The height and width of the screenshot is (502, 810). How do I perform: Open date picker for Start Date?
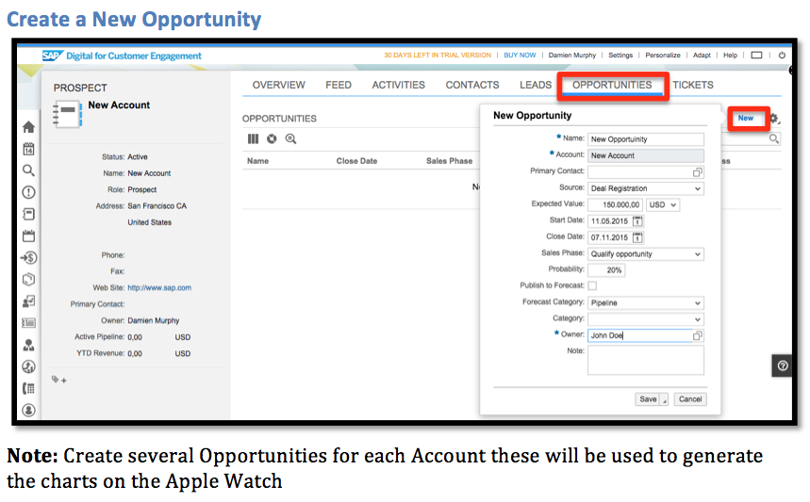point(638,221)
